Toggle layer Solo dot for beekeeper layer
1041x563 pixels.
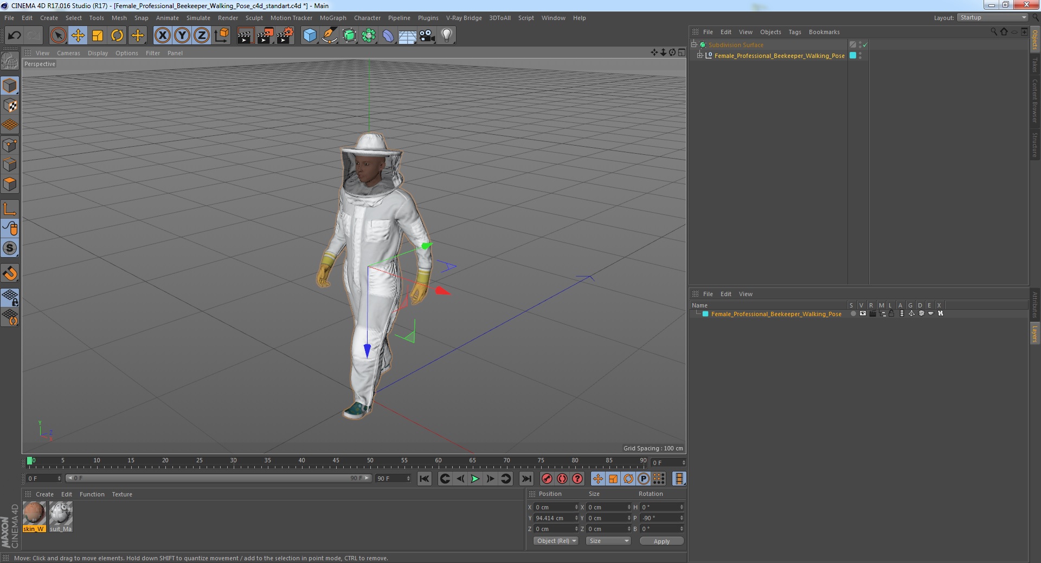pyautogui.click(x=853, y=314)
